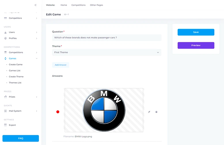Click the Competitions stack icon
The image size is (224, 145).
[x=5, y=52]
